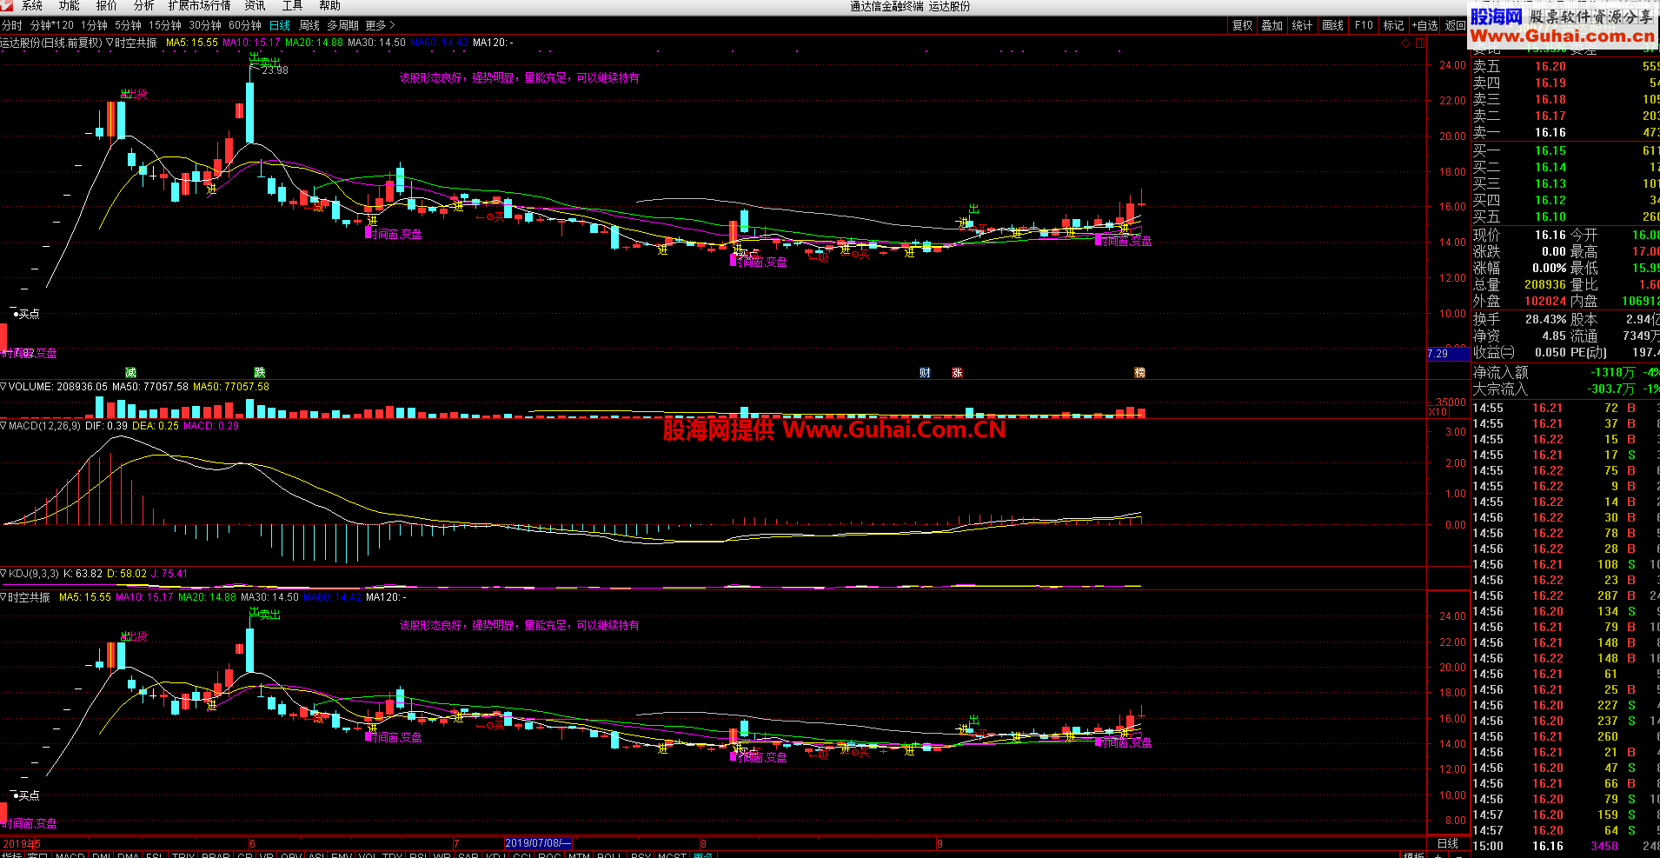Click the 23.98 high price label
This screenshot has height=858, width=1660.
tap(275, 70)
